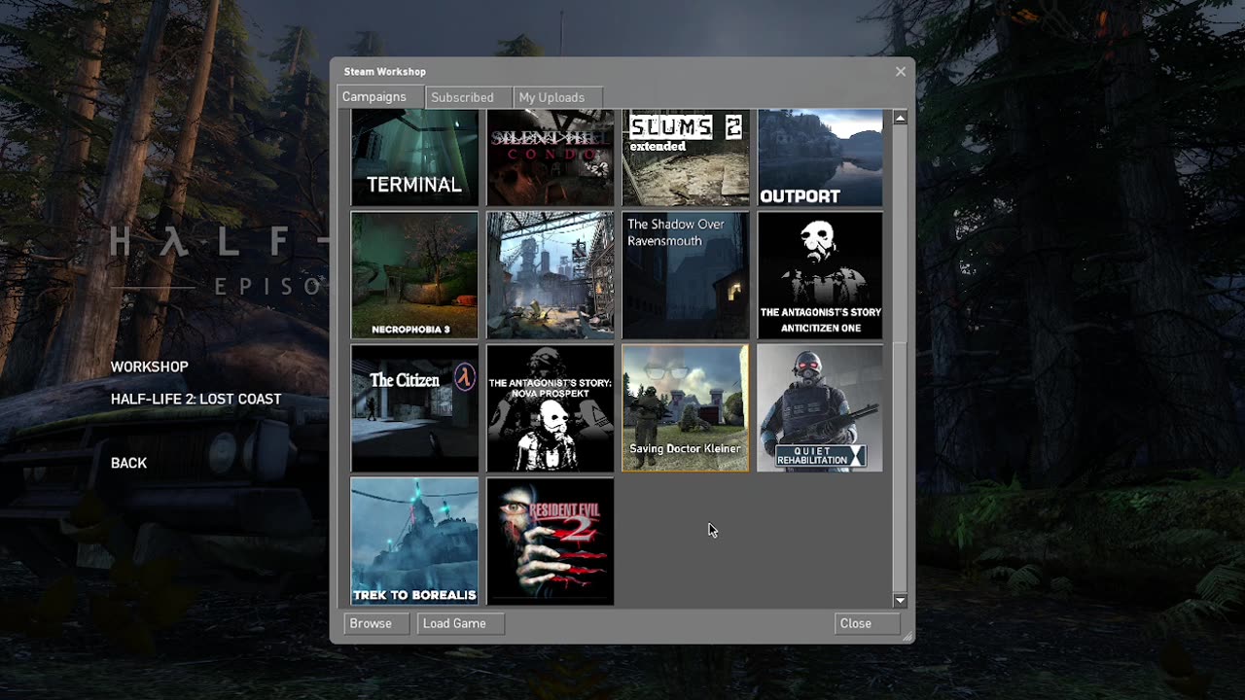Select the Trek to Borealis campaign
Viewport: 1245px width, 700px height.
tap(414, 541)
